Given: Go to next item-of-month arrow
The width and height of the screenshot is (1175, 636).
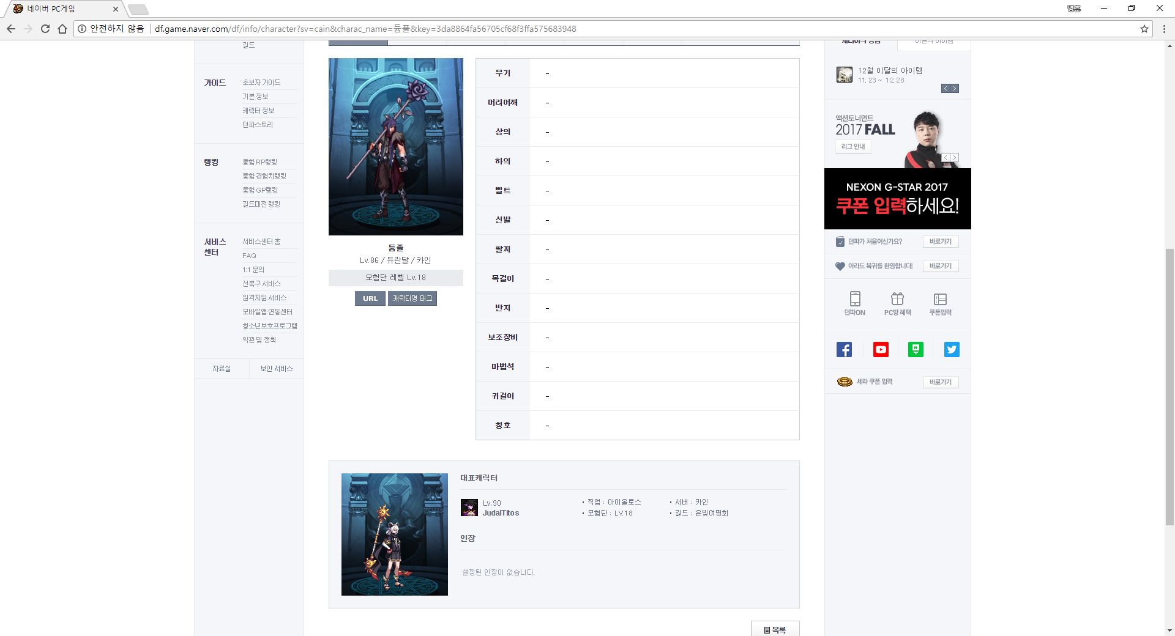Looking at the screenshot, I should [954, 89].
